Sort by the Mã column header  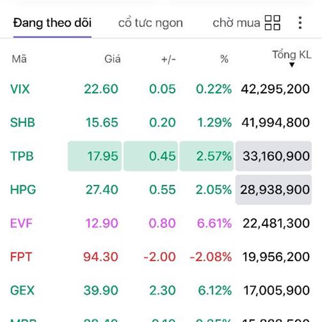click(19, 59)
